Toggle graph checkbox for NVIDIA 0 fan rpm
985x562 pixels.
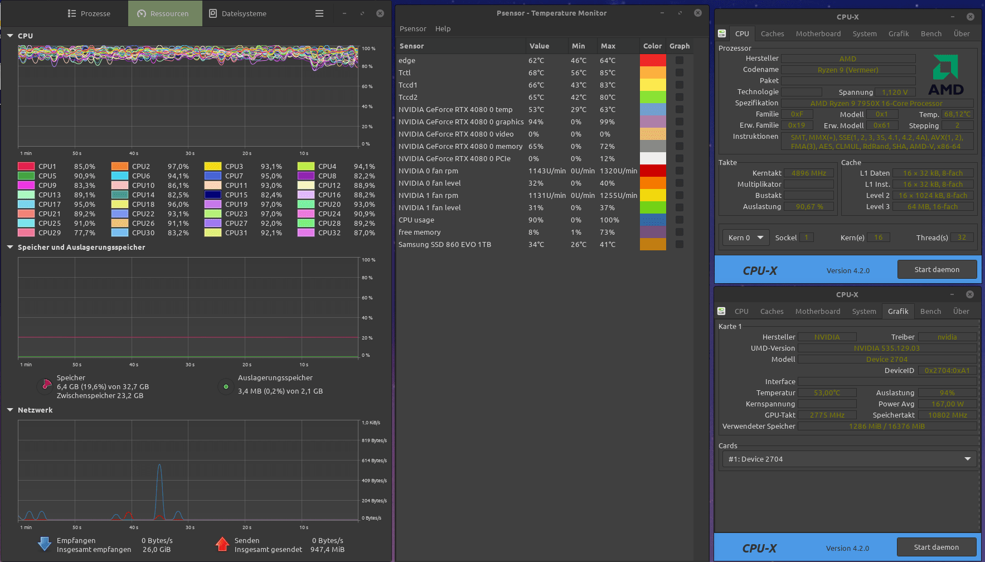[x=680, y=171]
